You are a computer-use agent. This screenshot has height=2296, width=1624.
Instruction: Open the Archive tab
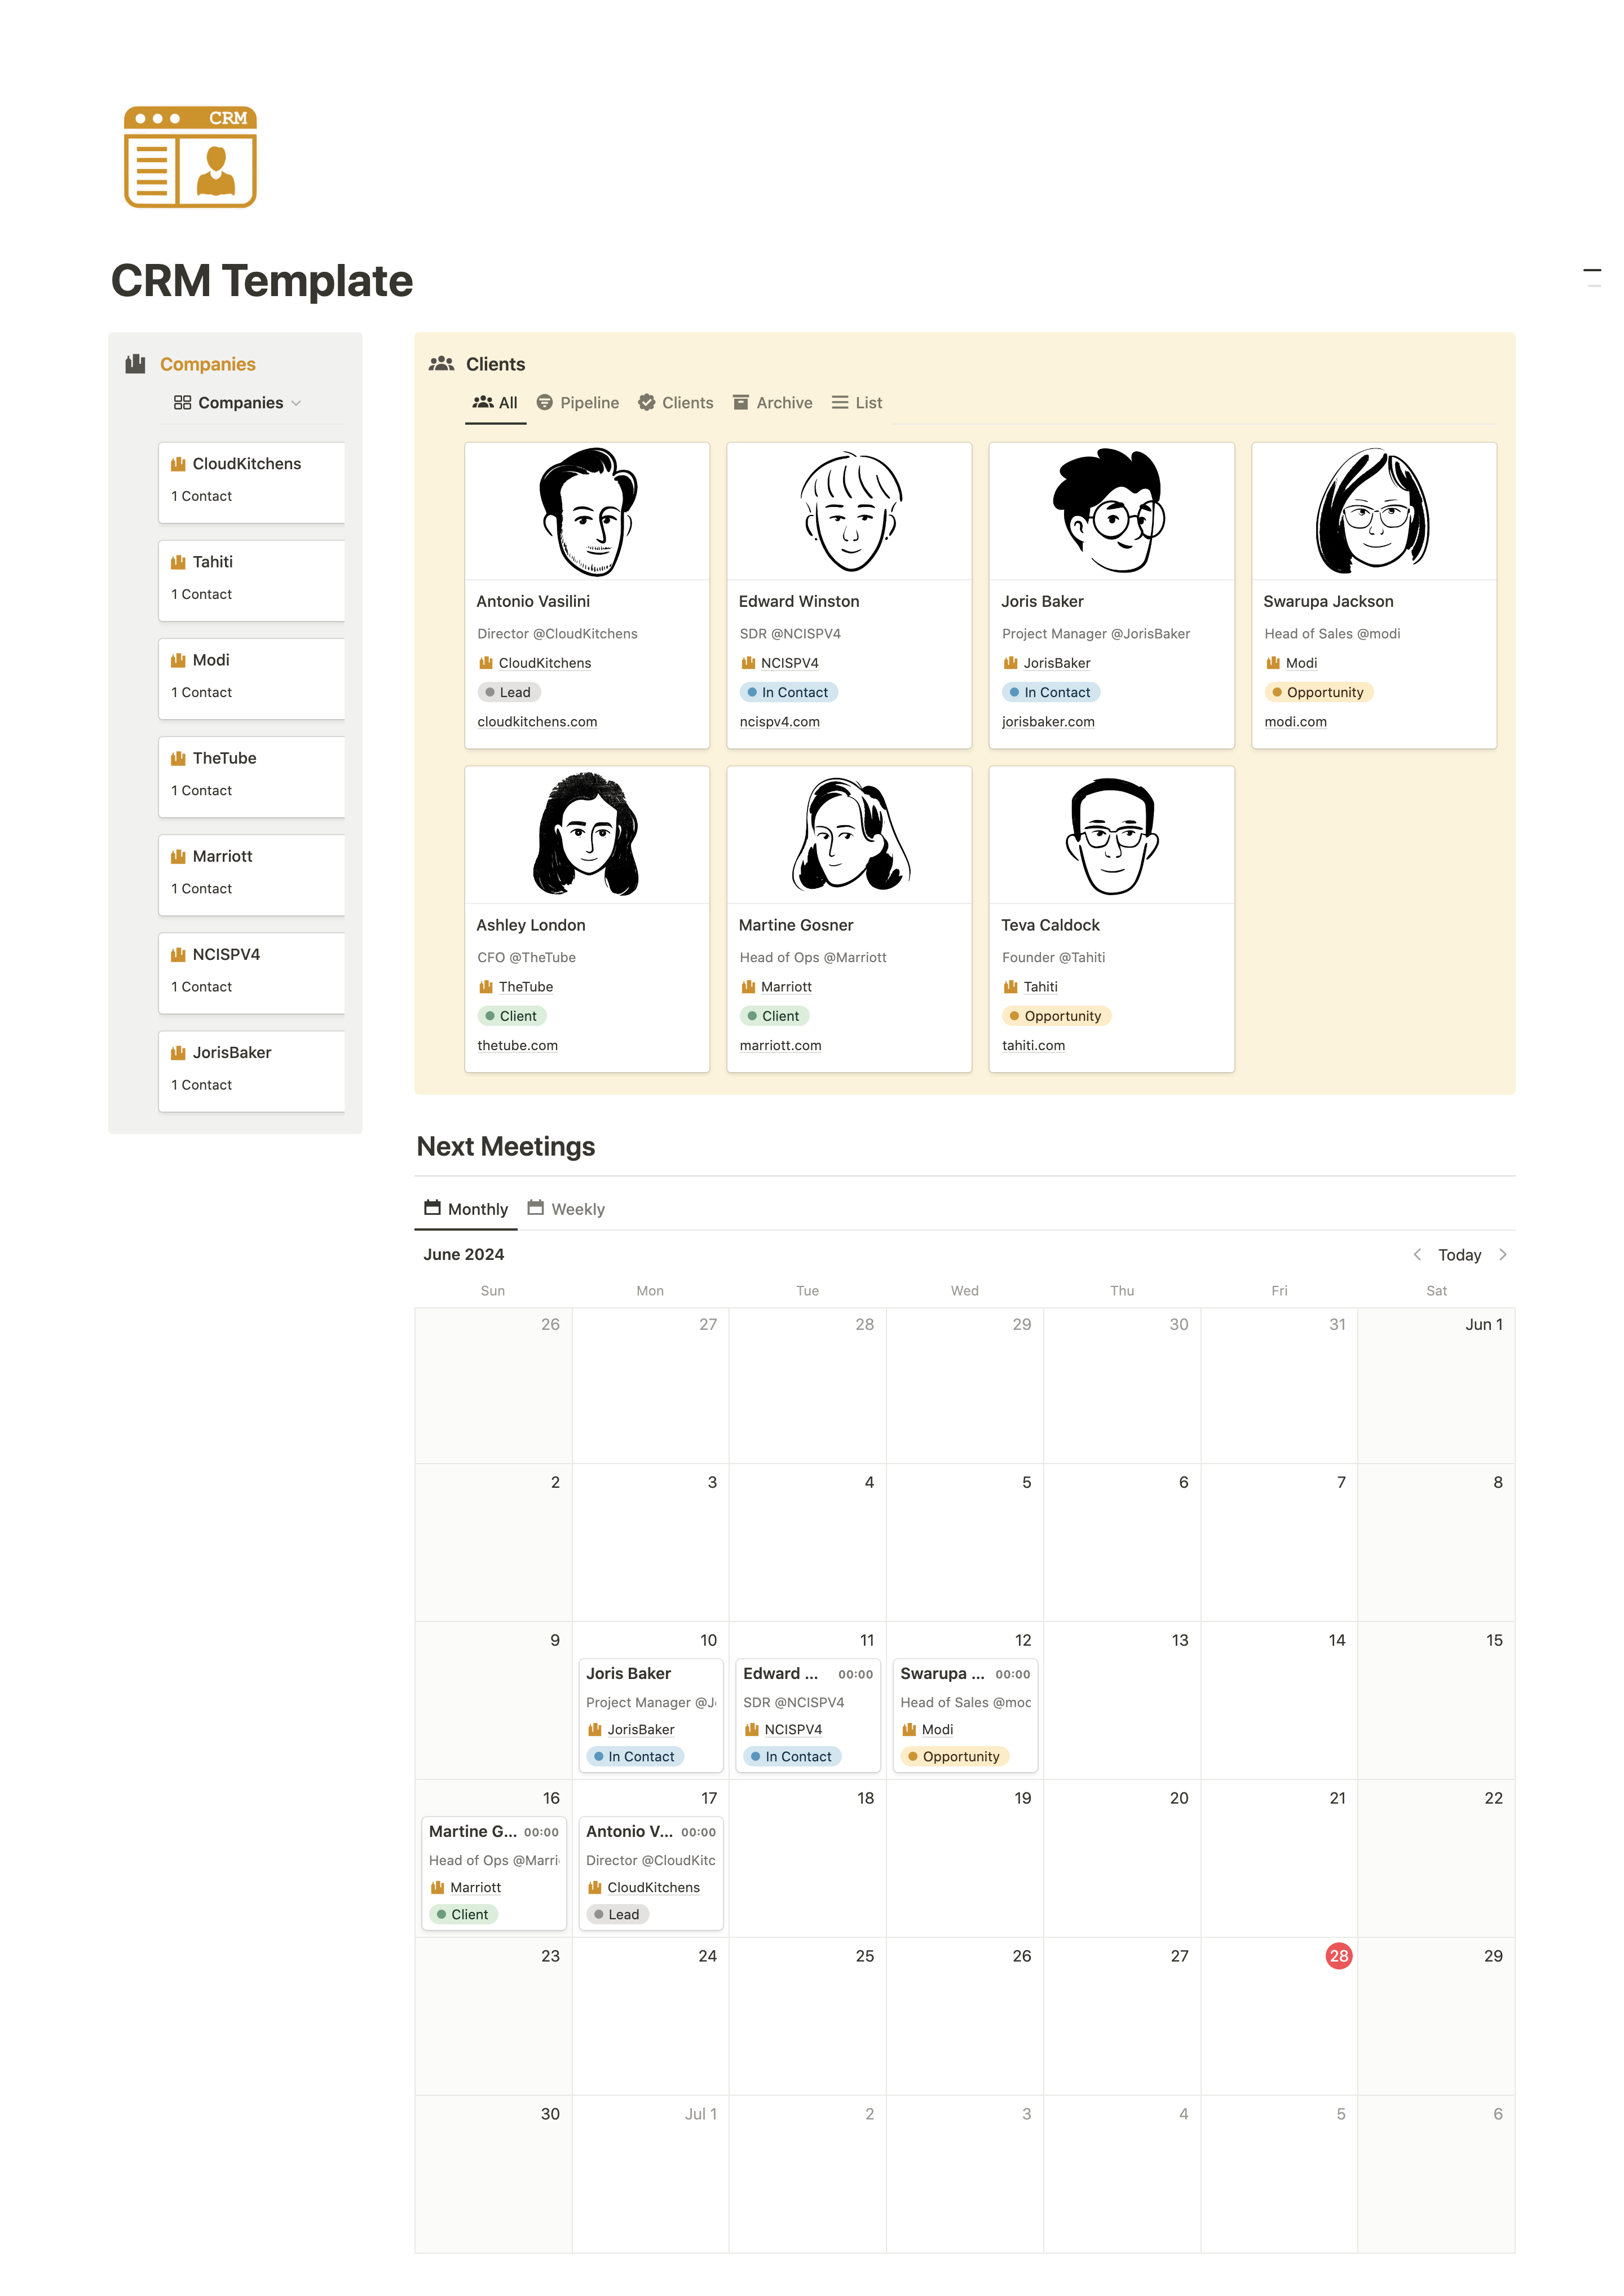(772, 403)
